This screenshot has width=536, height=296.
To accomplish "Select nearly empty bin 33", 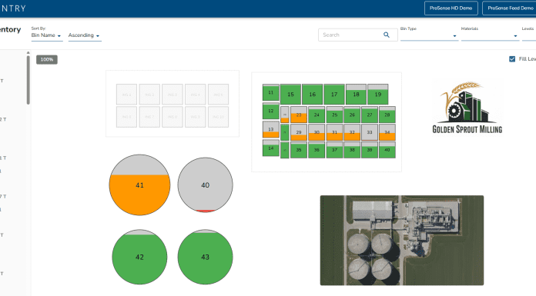I will 370,132.
